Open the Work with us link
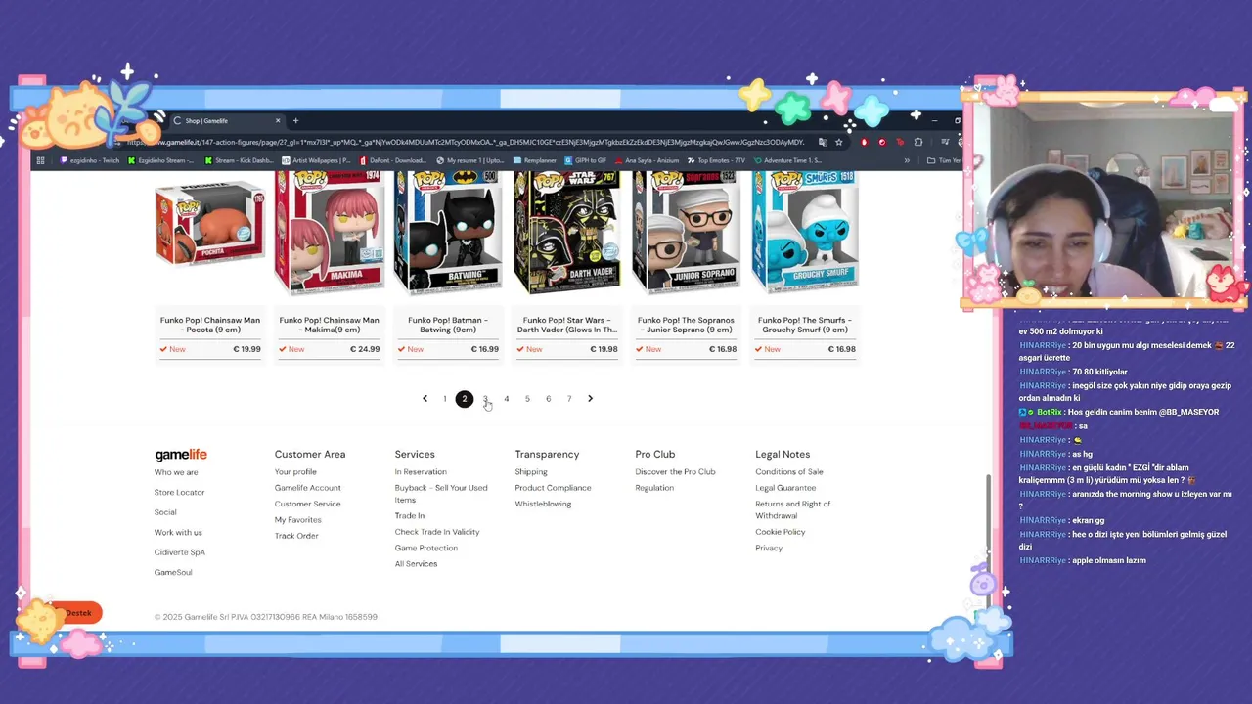Image resolution: width=1252 pixels, height=704 pixels. pos(178,533)
